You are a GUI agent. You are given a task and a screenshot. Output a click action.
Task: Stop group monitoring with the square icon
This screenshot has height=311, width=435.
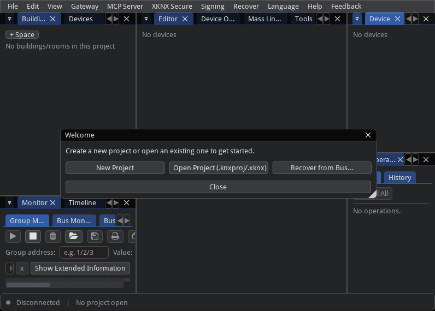tap(33, 236)
